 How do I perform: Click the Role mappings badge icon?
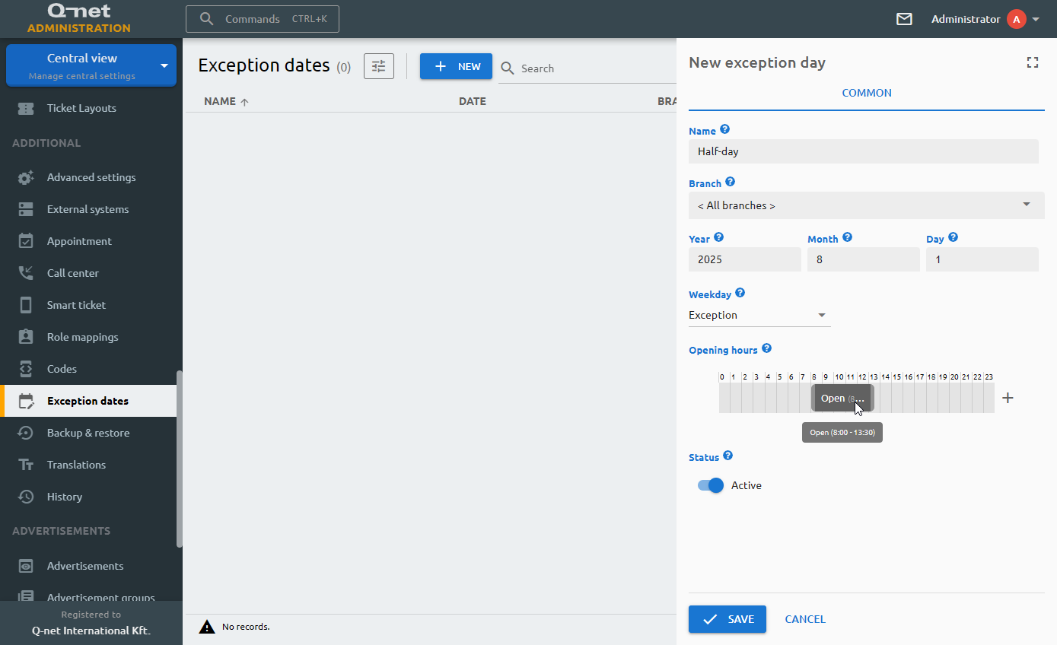point(26,337)
